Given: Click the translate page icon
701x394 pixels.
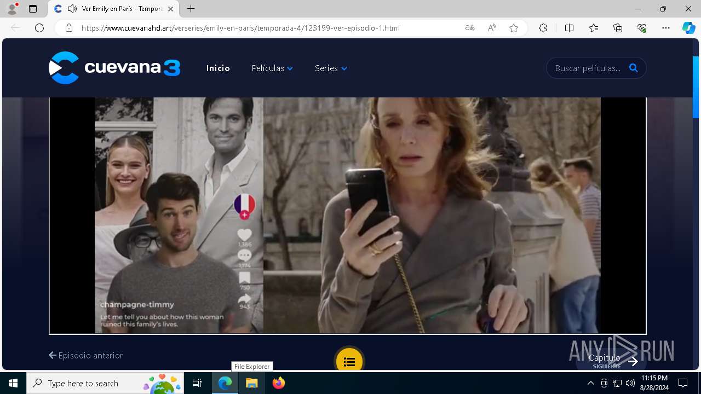Looking at the screenshot, I should coord(470,28).
